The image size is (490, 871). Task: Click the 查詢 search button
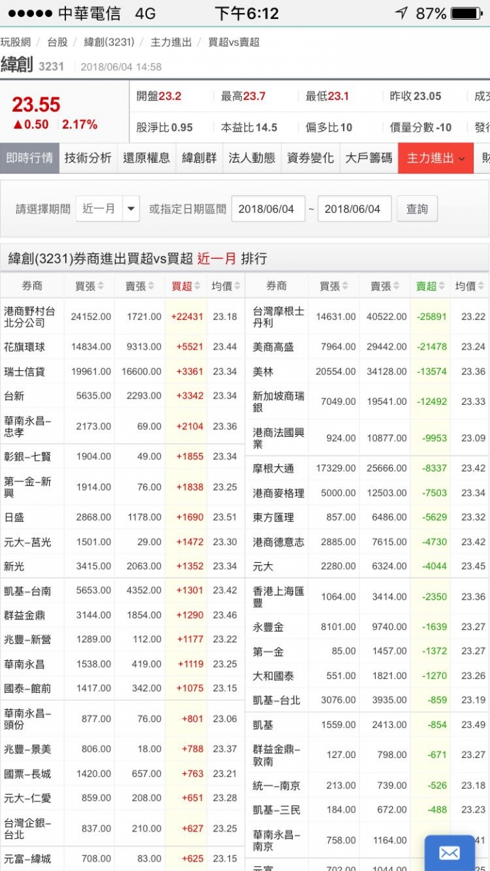pyautogui.click(x=417, y=209)
